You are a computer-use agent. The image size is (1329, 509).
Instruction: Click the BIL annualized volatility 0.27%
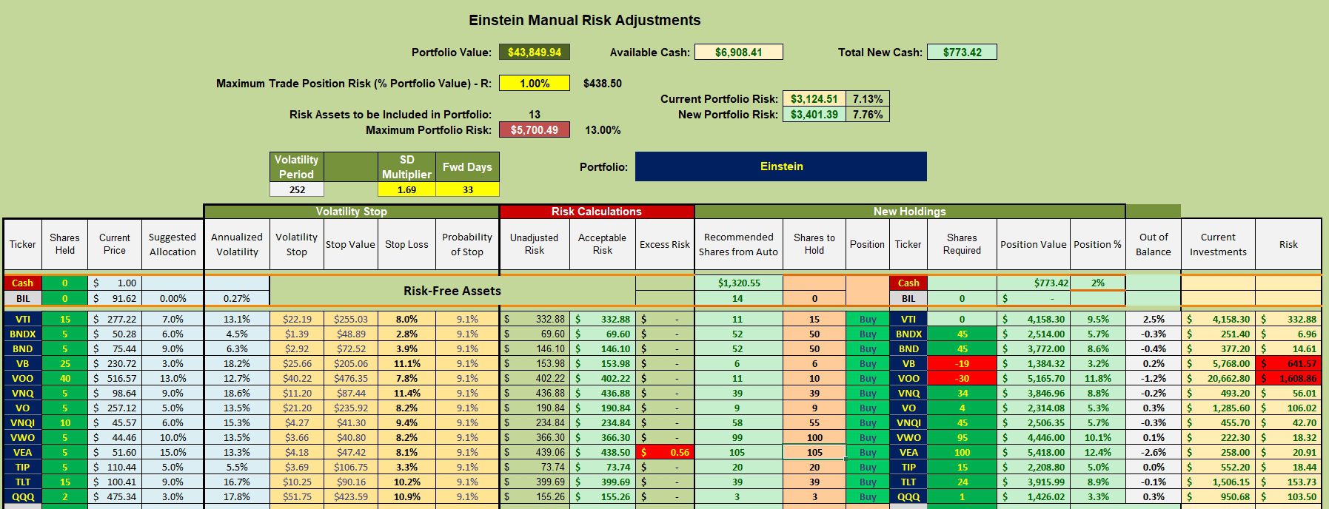click(x=237, y=298)
